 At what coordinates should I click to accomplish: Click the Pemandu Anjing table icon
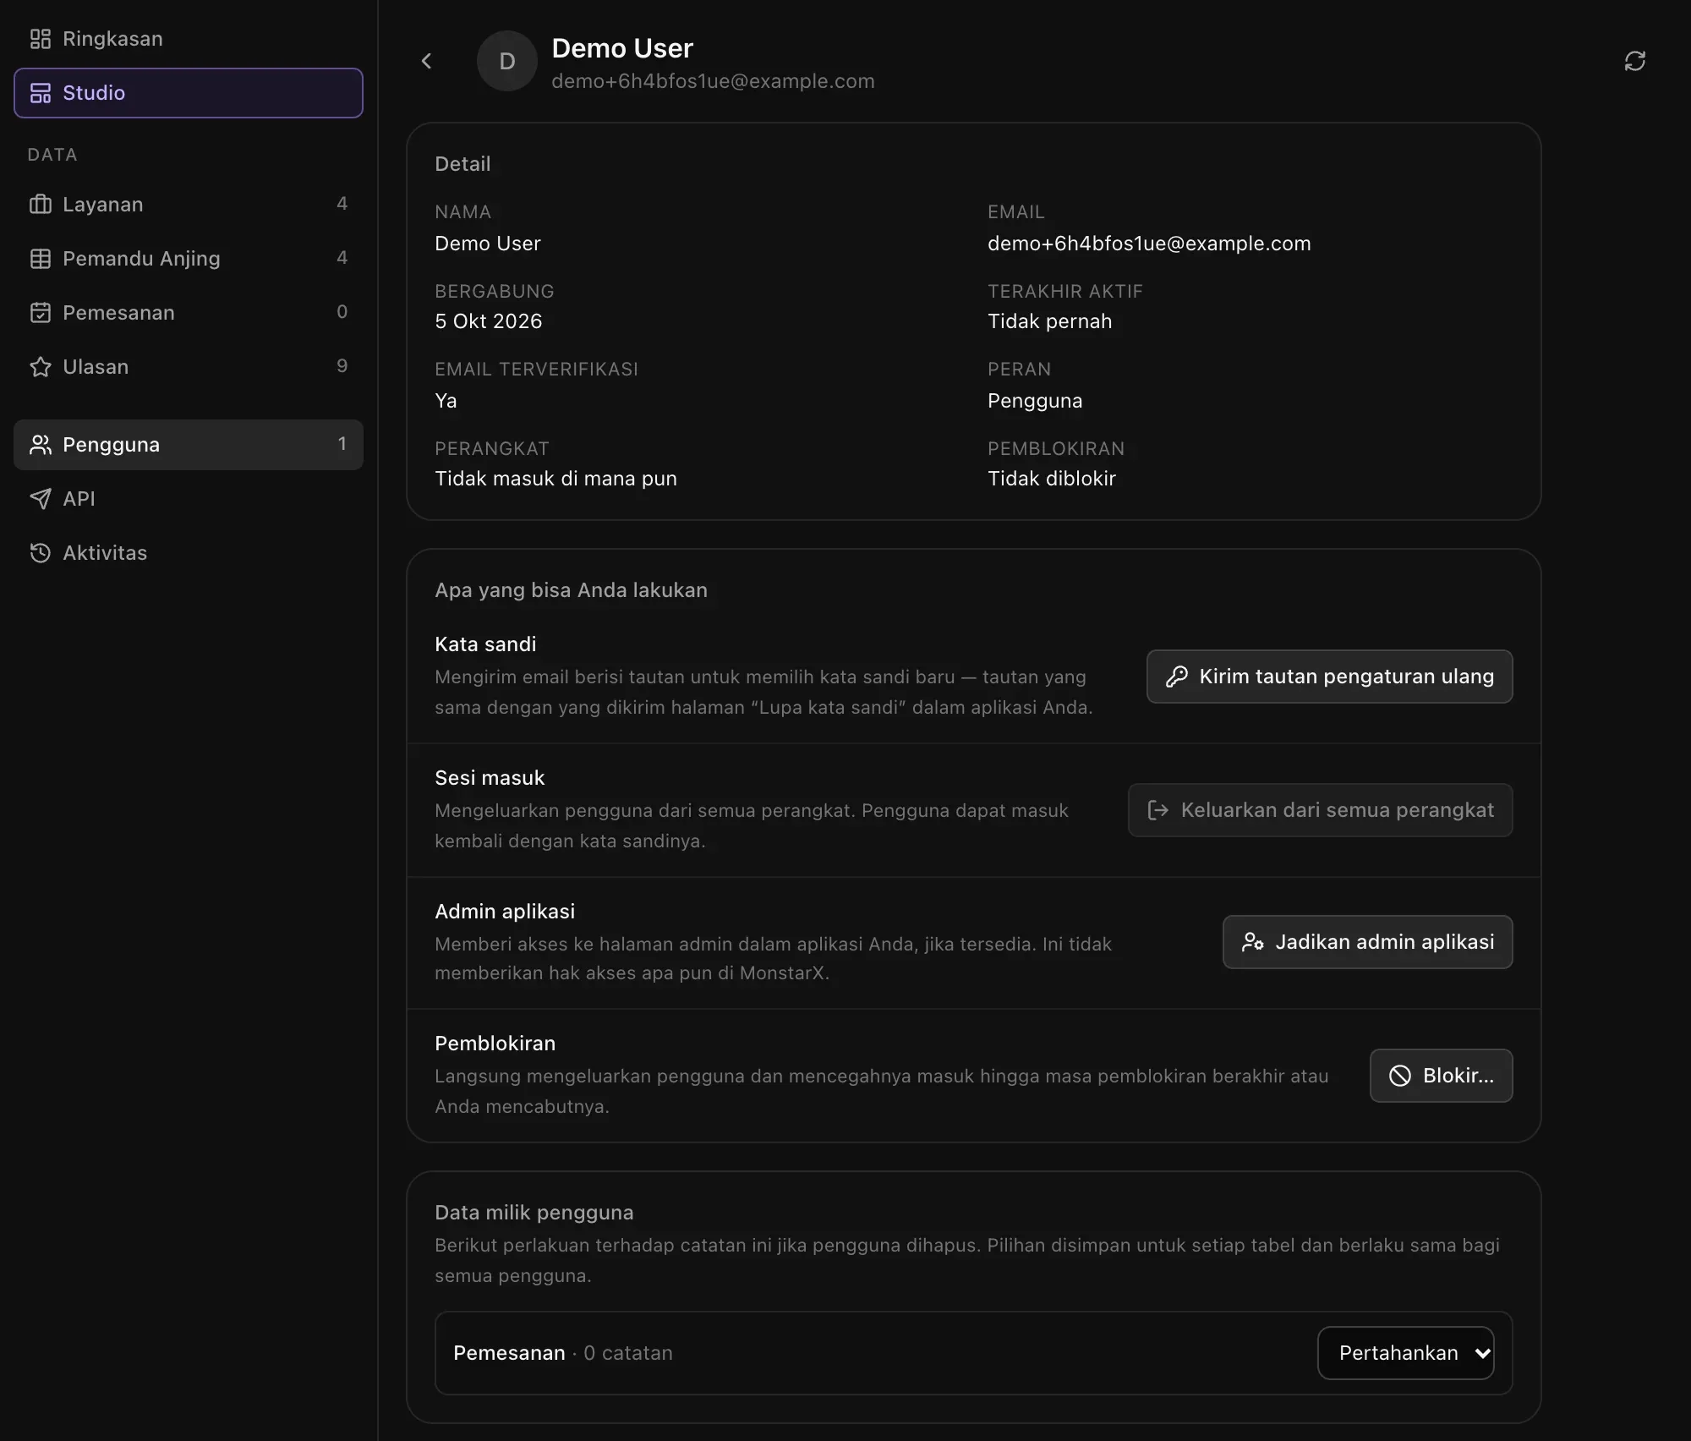click(x=41, y=259)
